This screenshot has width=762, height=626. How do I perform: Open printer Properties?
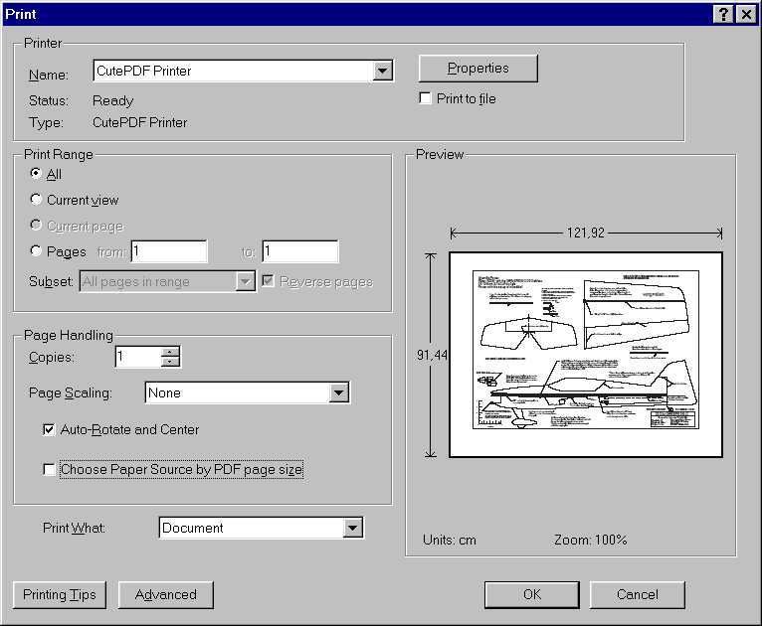click(x=477, y=69)
